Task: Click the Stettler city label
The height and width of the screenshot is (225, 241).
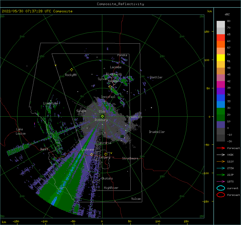Action: [x=156, y=77]
